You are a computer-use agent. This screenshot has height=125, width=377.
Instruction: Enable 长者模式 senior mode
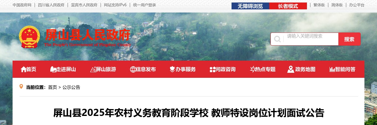coord(288,6)
